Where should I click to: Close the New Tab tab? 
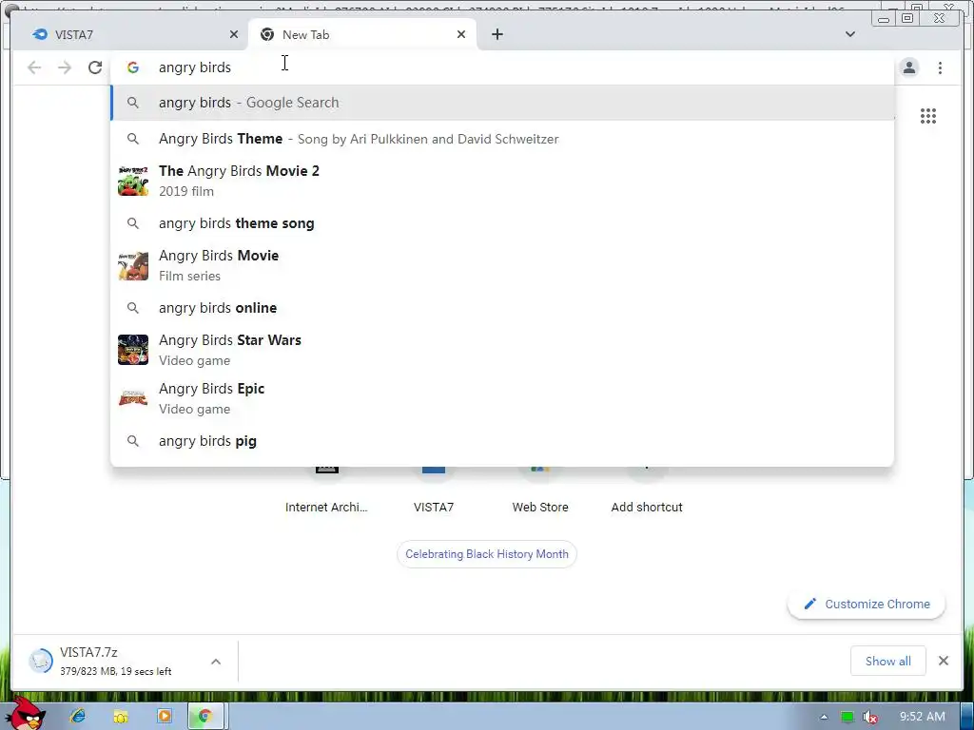coord(461,35)
